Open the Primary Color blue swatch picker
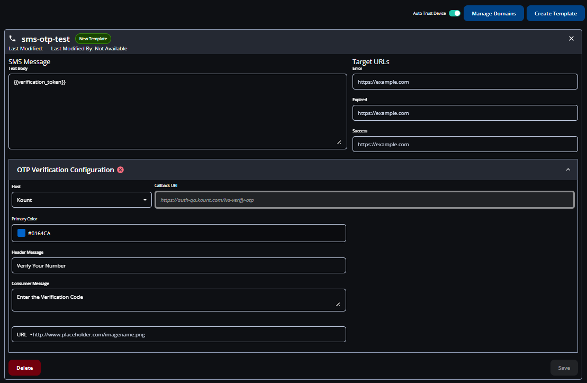 (x=21, y=233)
